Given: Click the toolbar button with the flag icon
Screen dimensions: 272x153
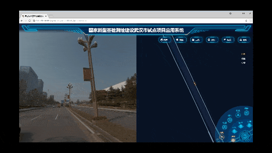Looking at the screenshot, I should (x=228, y=40).
